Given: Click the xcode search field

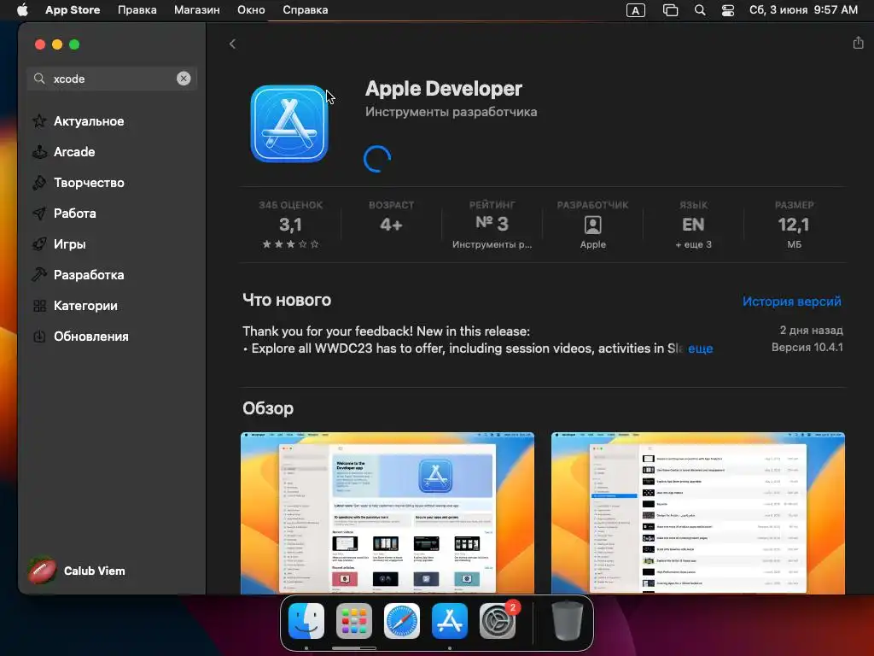Looking at the screenshot, I should [112, 79].
